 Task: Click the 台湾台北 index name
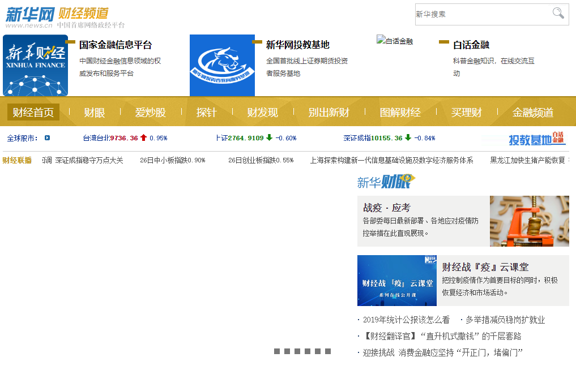96,138
